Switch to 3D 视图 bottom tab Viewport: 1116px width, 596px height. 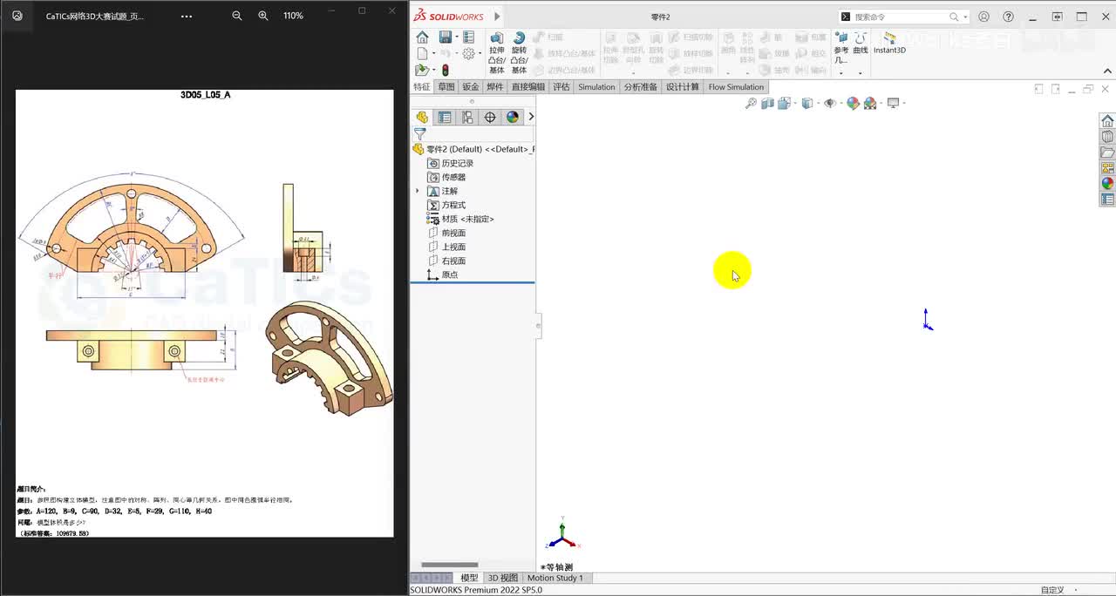tap(502, 578)
